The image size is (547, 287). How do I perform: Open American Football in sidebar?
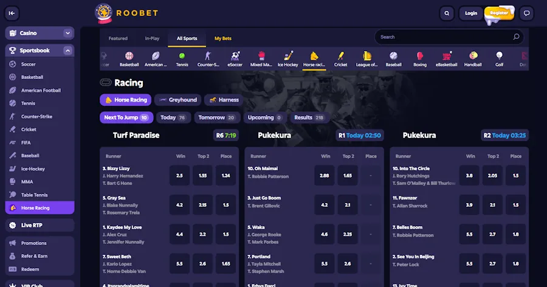(40, 91)
